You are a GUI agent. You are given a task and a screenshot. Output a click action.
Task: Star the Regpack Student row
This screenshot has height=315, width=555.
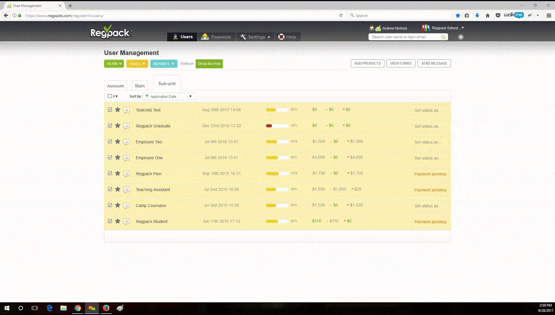[118, 221]
